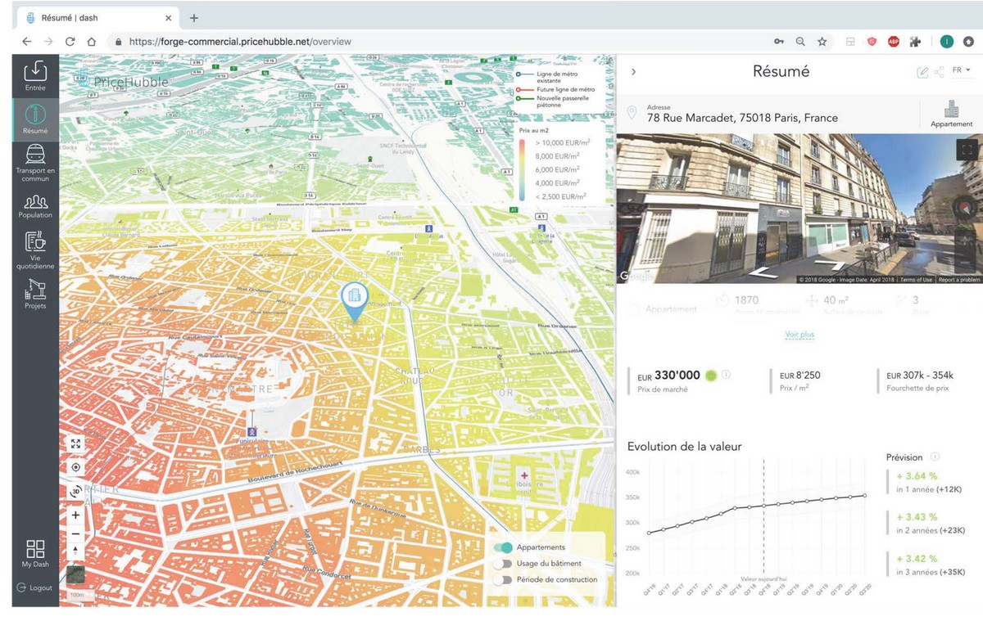Open the Projets crane icon
The width and height of the screenshot is (983, 621).
[35, 290]
